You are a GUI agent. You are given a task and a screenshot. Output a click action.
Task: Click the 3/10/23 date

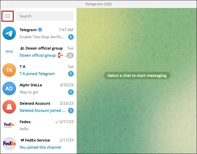(67, 85)
